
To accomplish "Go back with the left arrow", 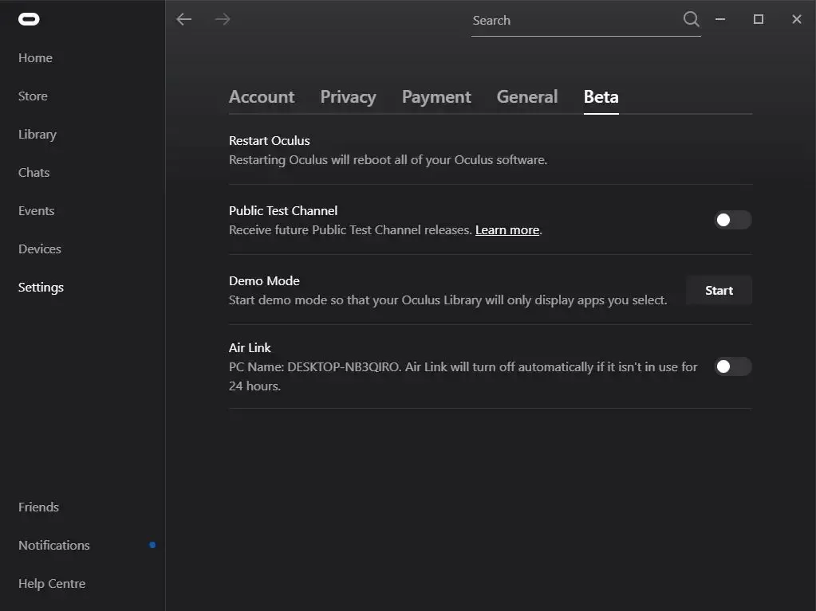I will [183, 20].
